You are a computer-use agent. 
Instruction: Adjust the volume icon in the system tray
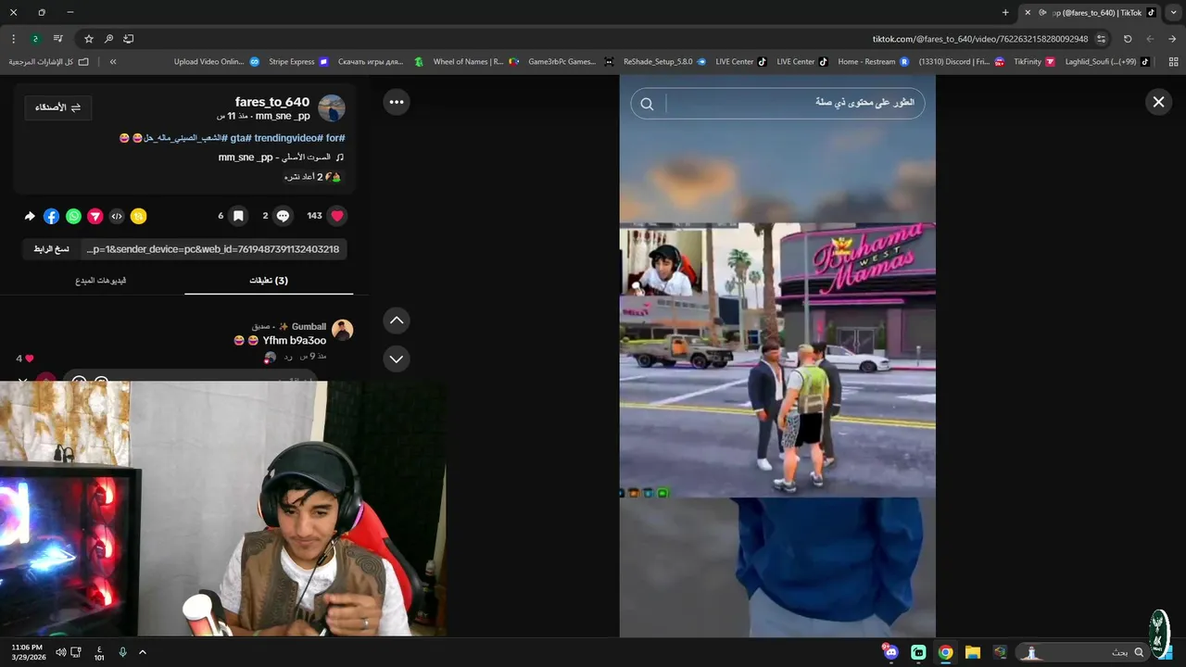click(x=61, y=652)
